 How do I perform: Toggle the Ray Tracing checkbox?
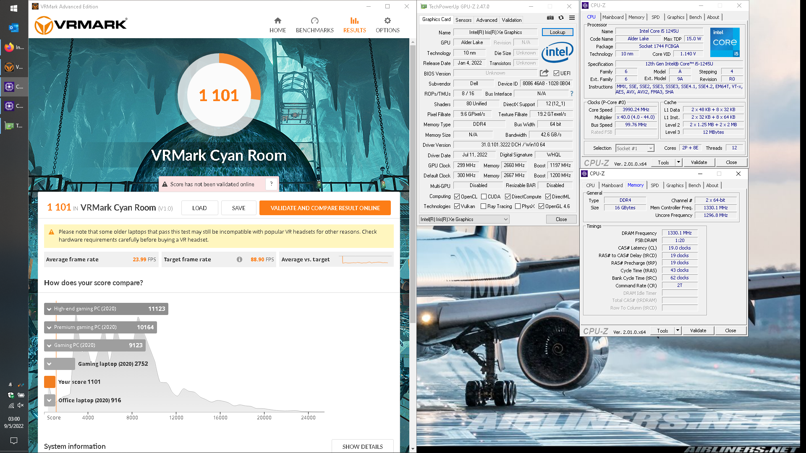483,206
